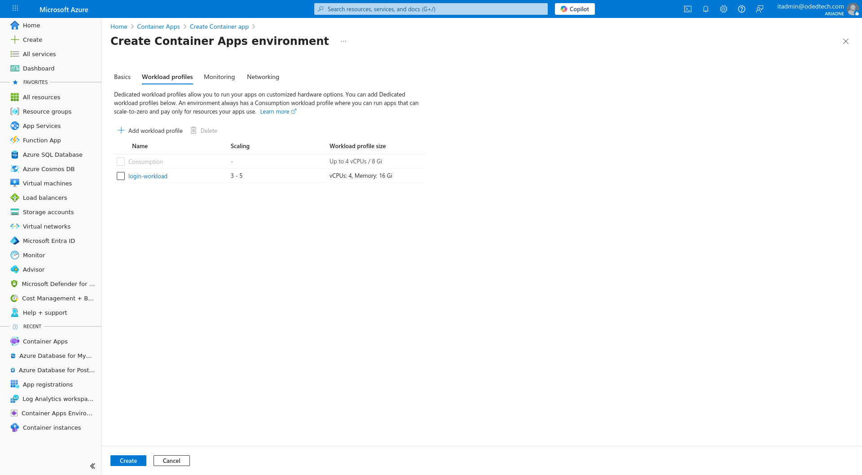Click the '3 - 5' scaling value
Image resolution: width=862 pixels, height=475 pixels.
[237, 176]
